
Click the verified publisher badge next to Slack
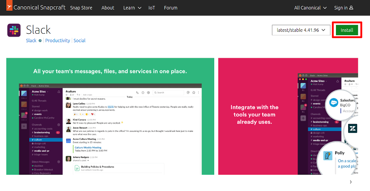pyautogui.click(x=40, y=41)
